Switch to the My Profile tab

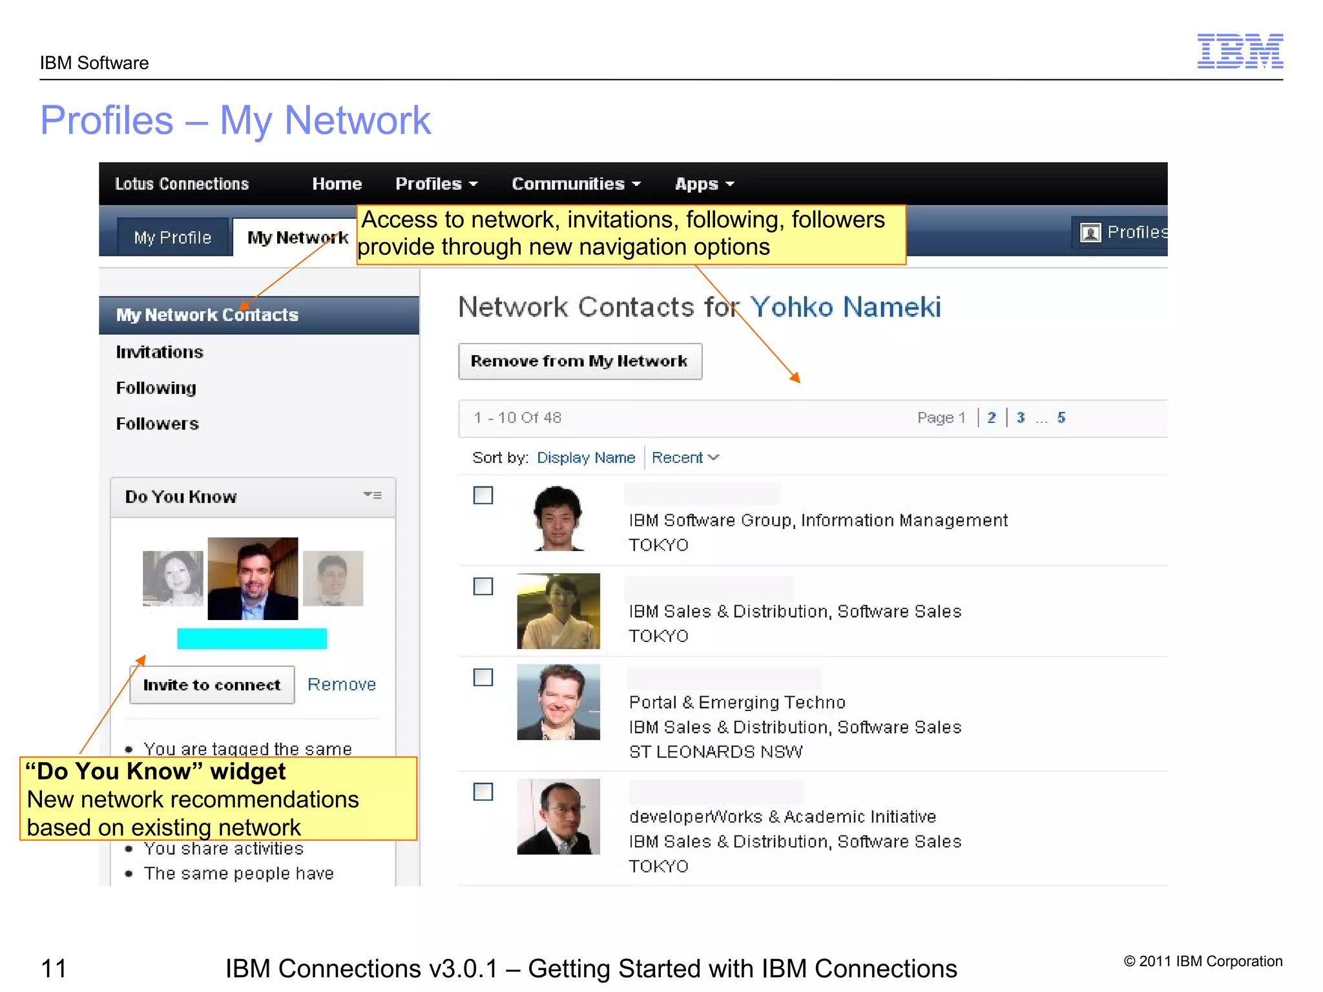point(172,237)
